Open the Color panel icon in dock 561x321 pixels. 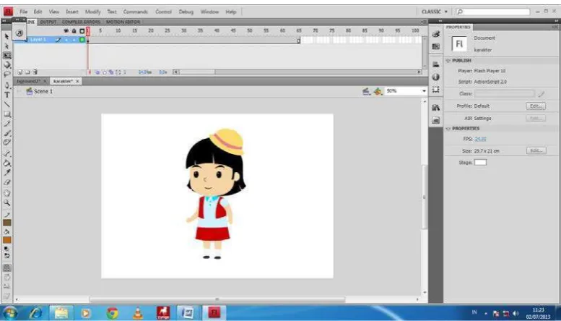click(x=436, y=35)
